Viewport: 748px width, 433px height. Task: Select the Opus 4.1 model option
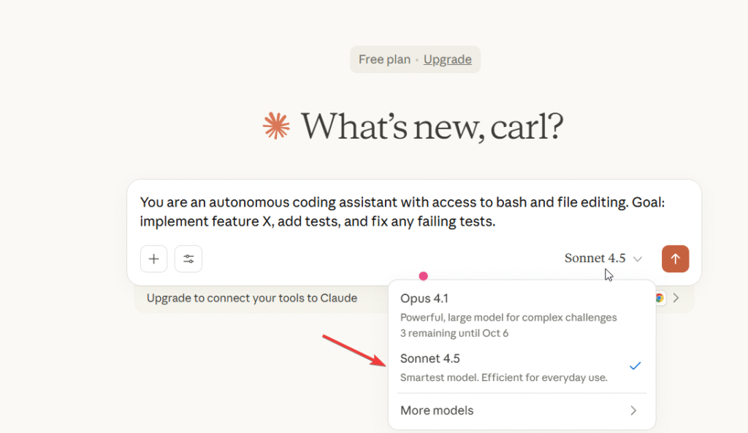425,299
